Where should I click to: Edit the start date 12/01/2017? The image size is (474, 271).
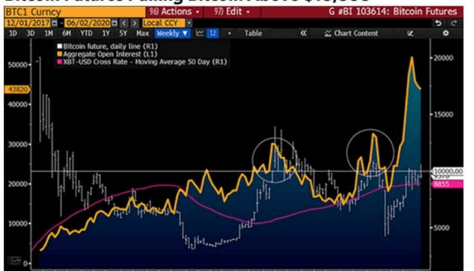[28, 23]
